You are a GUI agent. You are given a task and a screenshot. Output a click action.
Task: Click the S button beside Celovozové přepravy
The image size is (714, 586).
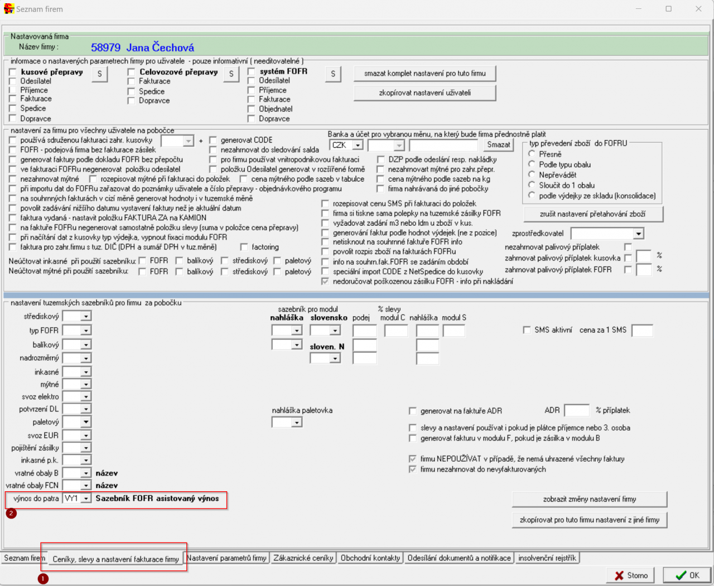[x=231, y=74]
